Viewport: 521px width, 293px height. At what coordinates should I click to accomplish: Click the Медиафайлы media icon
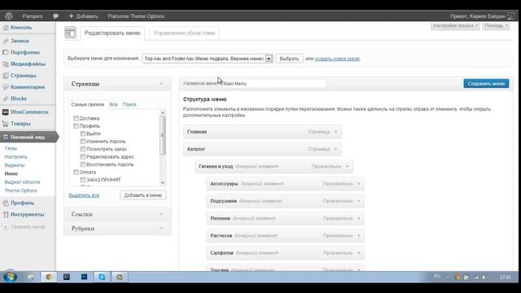(x=6, y=64)
